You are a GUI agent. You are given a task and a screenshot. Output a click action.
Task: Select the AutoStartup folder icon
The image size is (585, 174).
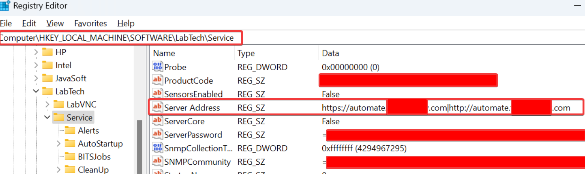pos(70,144)
